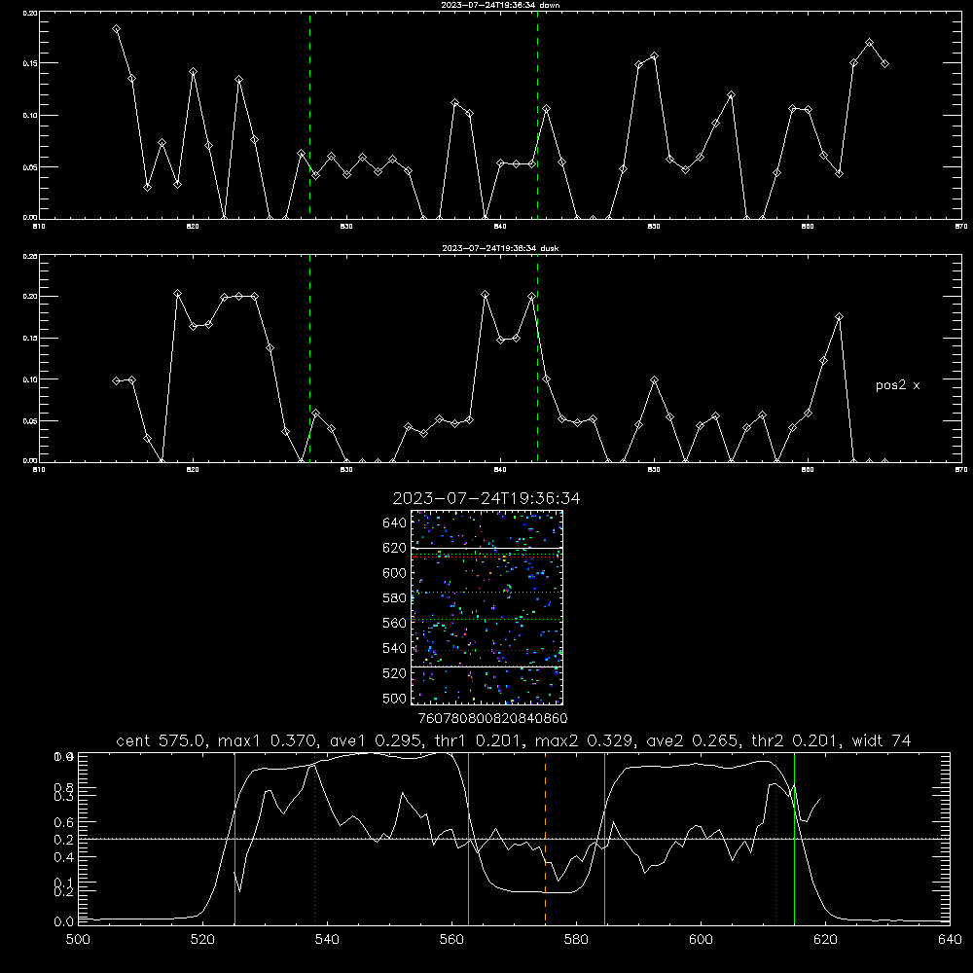Click y-axis label '0.0' of bottom plot
Image resolution: width=973 pixels, height=973 pixels.
point(64,922)
